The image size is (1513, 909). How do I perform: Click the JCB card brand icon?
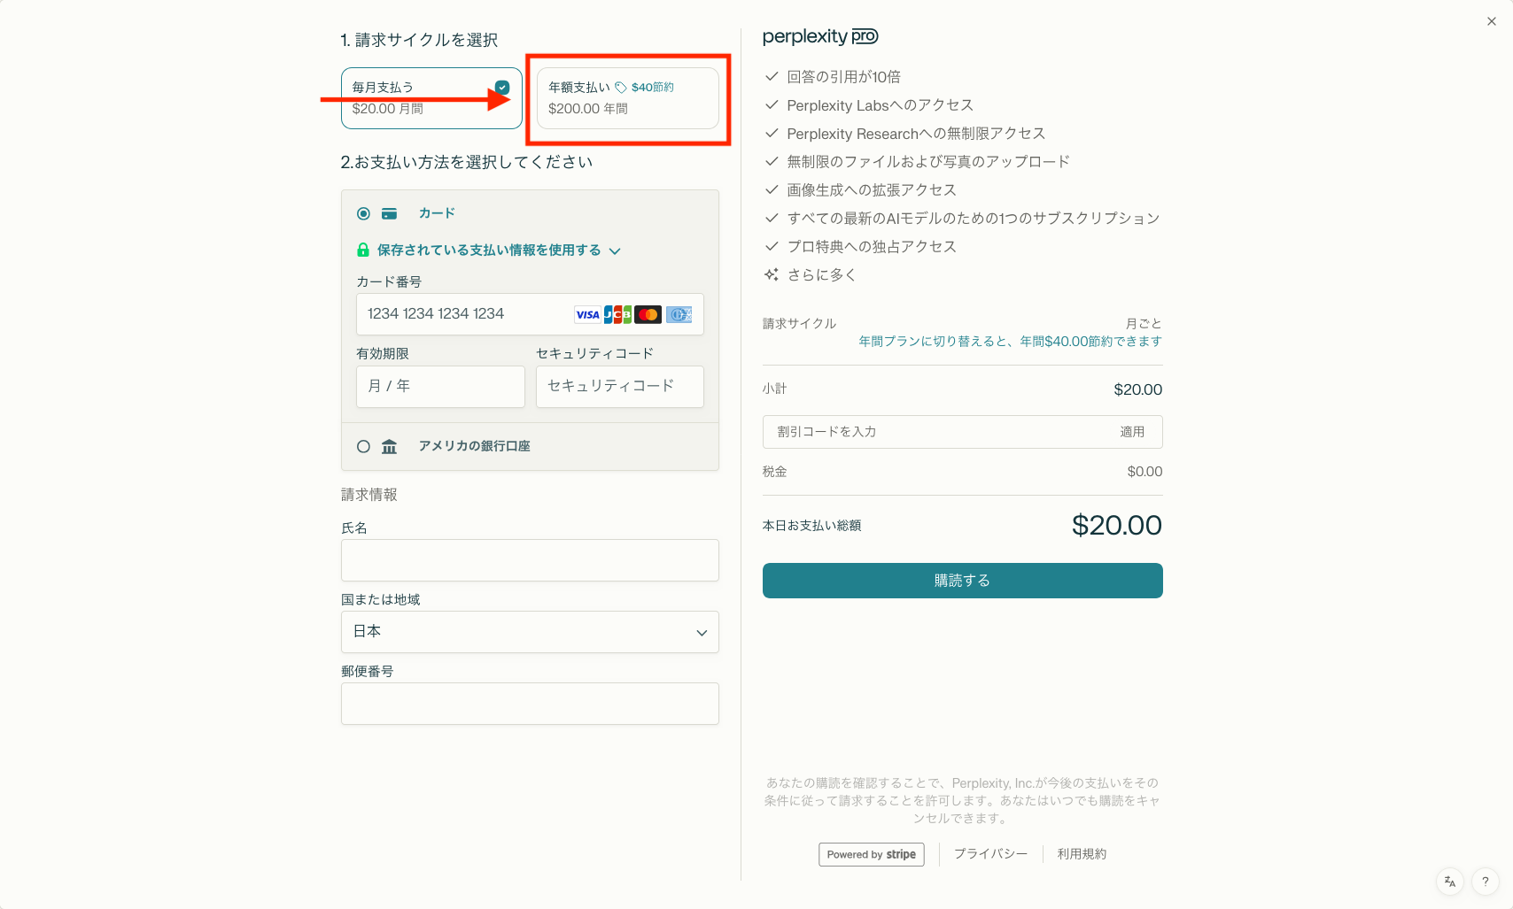[617, 314]
